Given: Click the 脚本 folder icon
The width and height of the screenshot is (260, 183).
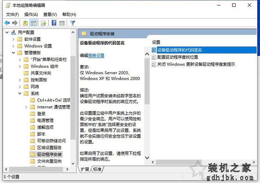Looking at the screenshot, I should tap(32, 134).
